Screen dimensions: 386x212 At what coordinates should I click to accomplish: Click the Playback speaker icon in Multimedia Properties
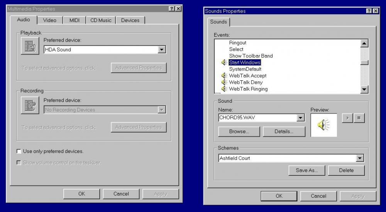(x=30, y=46)
